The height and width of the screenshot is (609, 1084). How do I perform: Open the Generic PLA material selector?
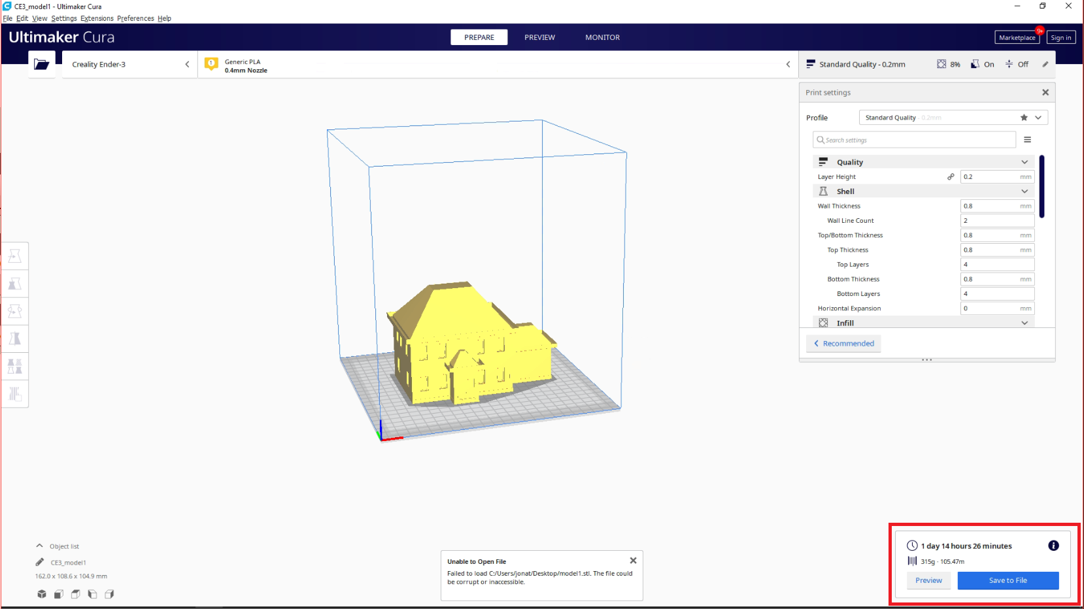[498, 64]
